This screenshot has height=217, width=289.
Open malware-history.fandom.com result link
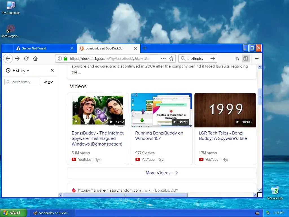128,190
